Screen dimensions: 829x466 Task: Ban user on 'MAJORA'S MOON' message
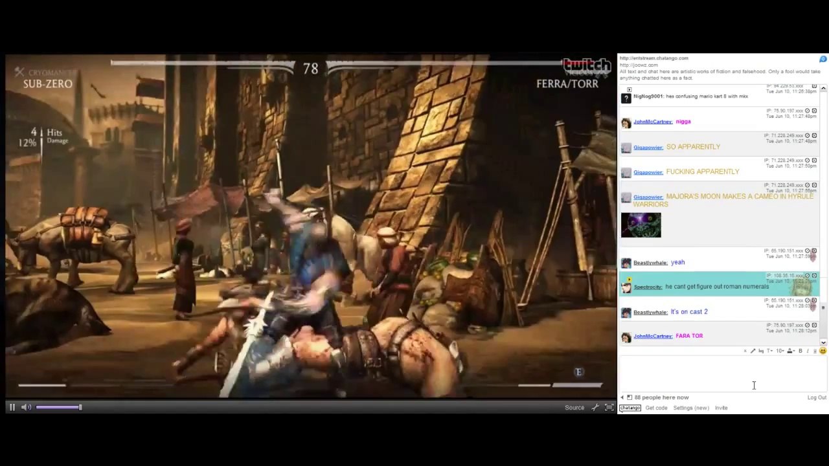click(807, 185)
